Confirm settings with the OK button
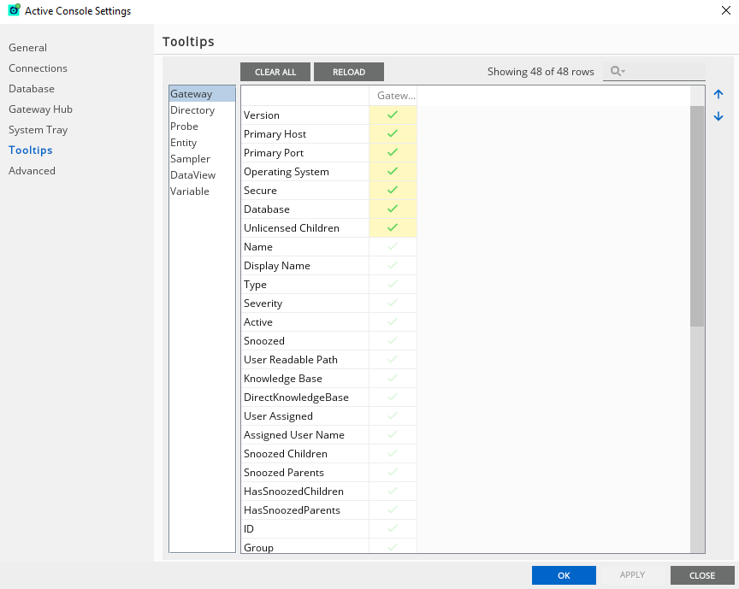This screenshot has width=739, height=589. 564,575
